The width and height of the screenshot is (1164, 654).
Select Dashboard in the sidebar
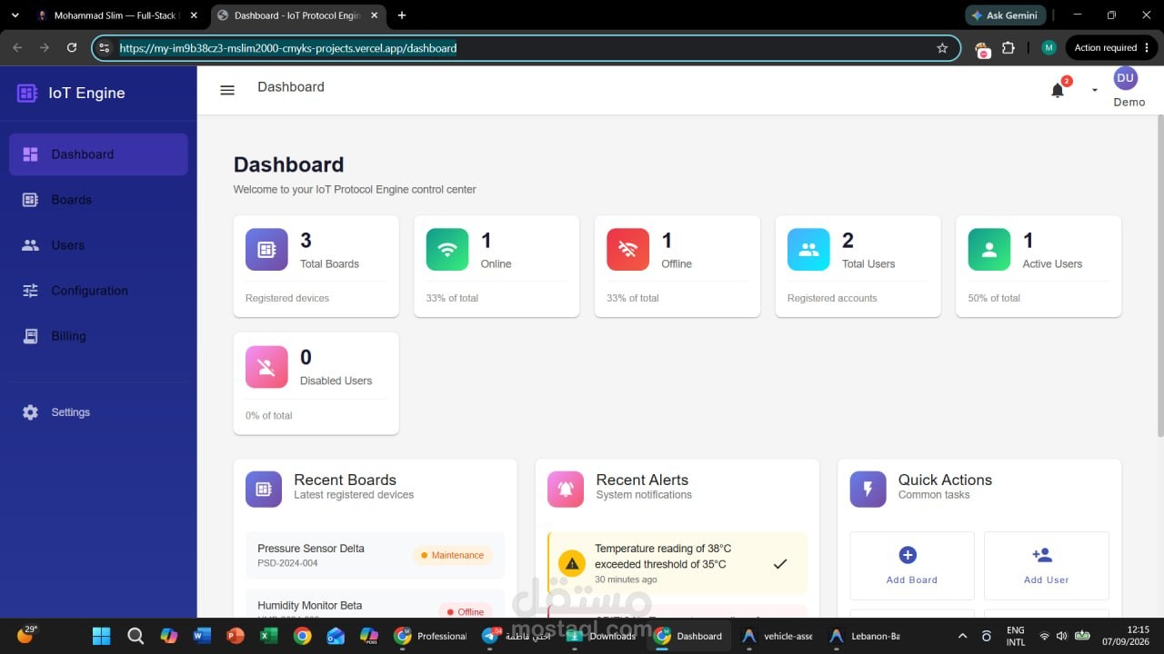[98, 154]
